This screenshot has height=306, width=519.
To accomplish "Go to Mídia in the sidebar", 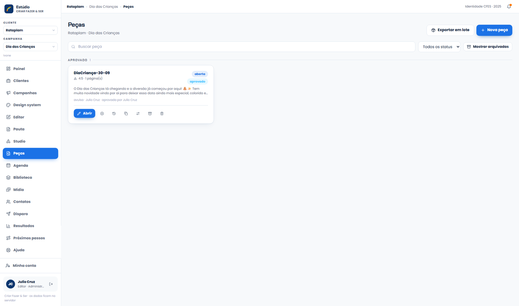I will click(x=30, y=190).
